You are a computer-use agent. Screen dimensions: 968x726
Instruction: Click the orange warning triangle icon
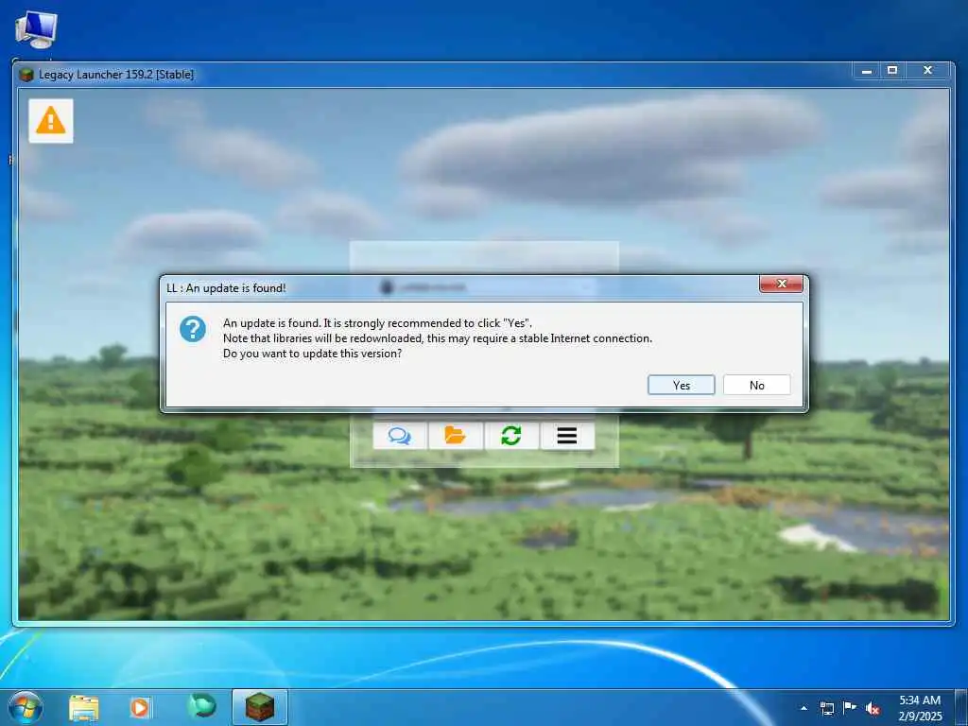coord(51,120)
